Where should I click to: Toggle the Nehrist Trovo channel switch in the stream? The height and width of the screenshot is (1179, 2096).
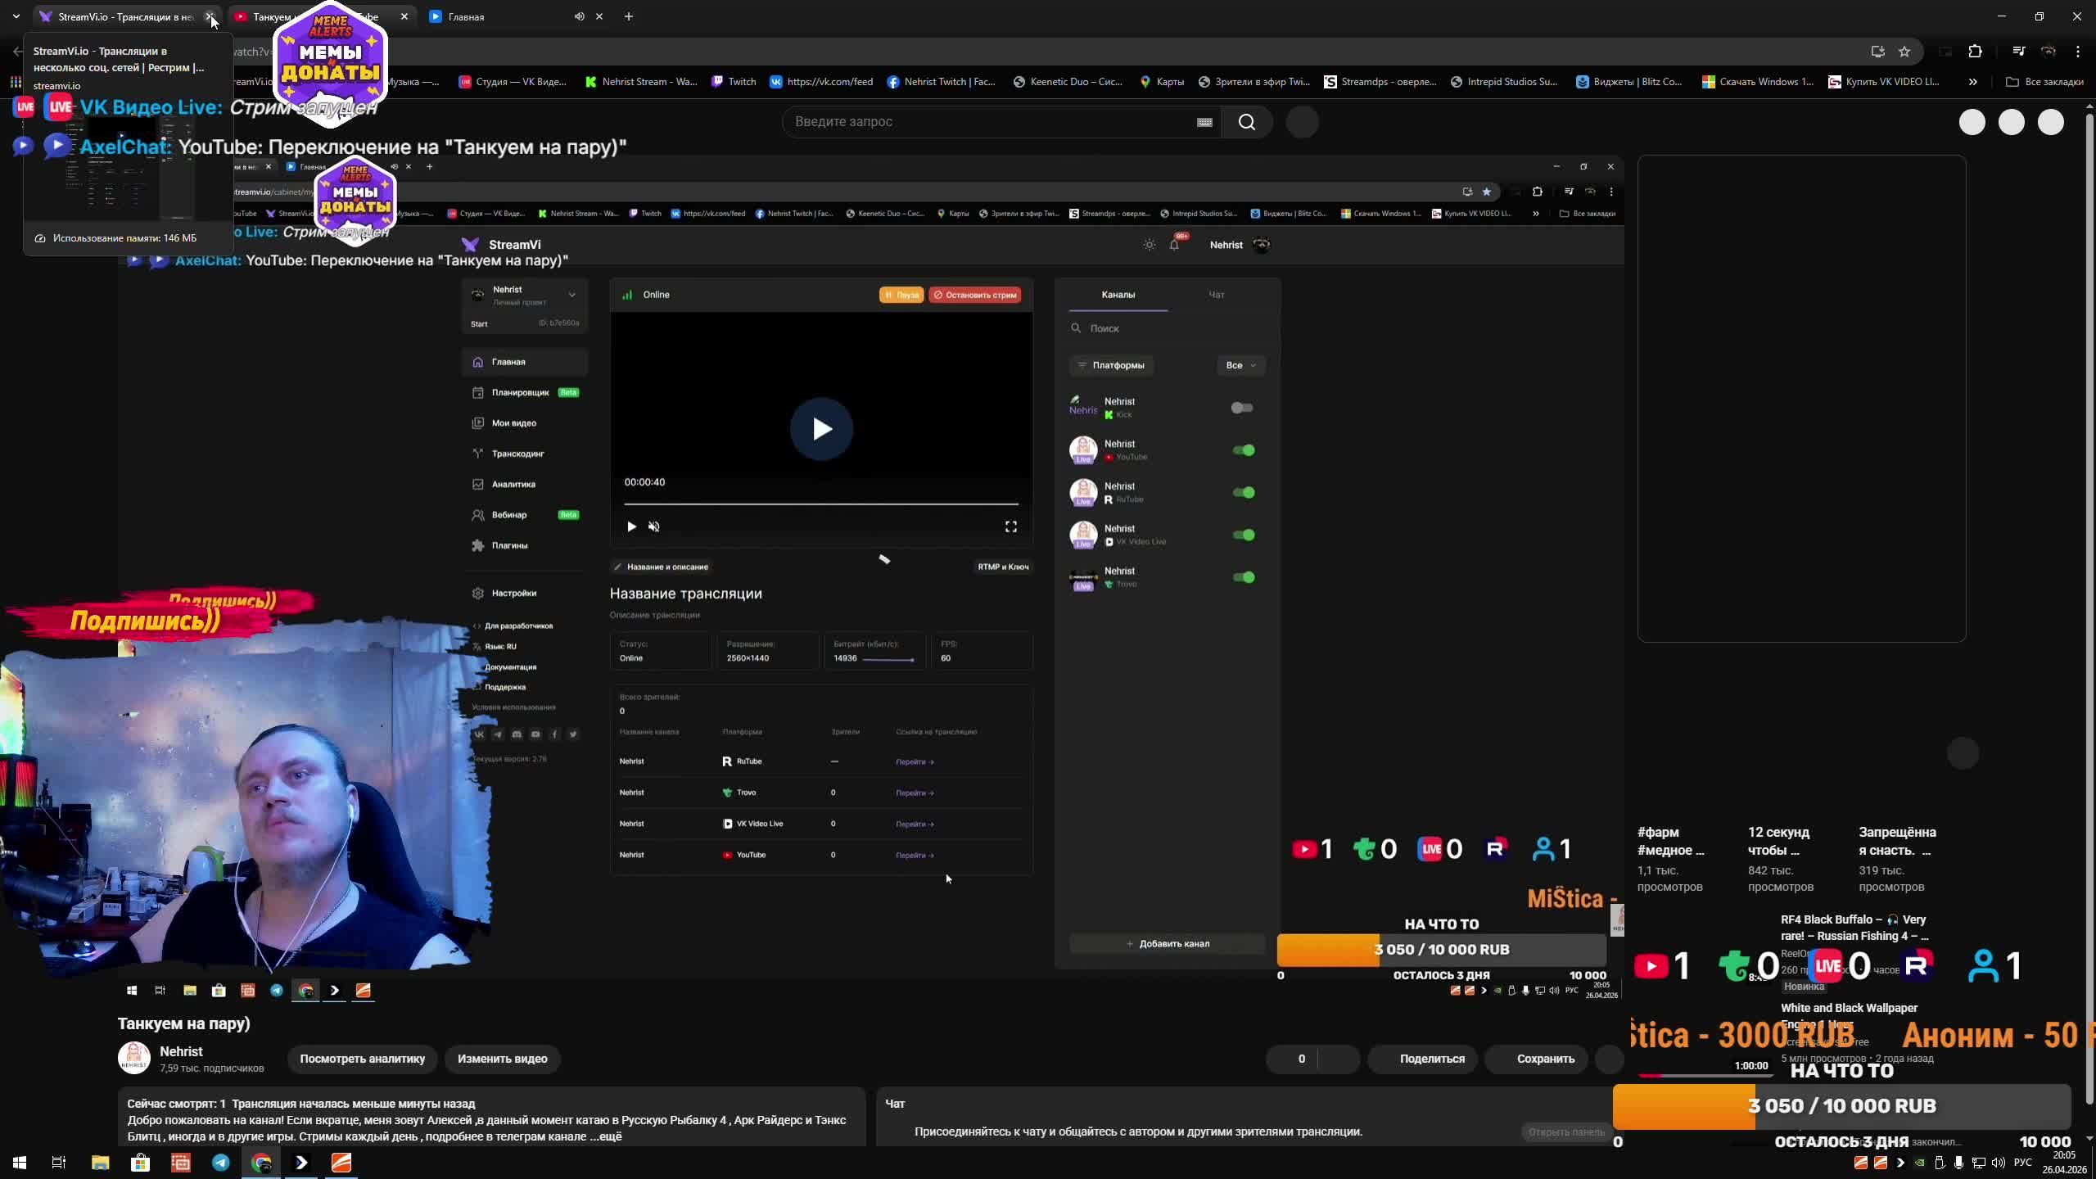click(x=1244, y=578)
